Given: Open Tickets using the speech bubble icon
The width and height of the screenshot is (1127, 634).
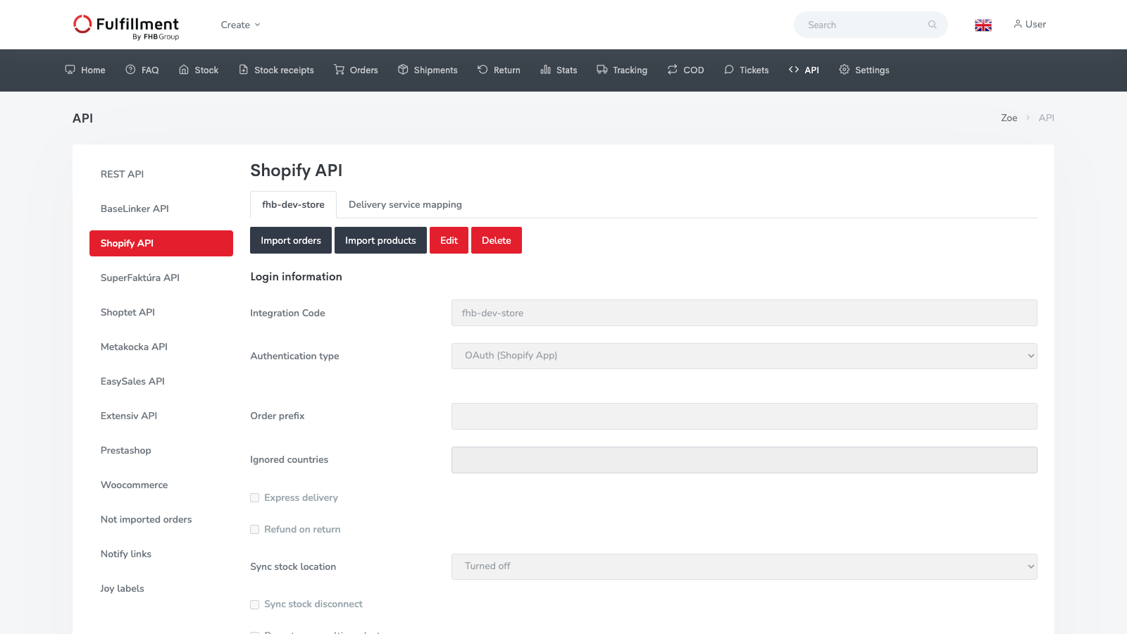Looking at the screenshot, I should (x=728, y=70).
